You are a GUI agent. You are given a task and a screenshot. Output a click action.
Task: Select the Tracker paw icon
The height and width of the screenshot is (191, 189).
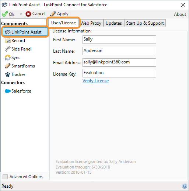[8, 74]
